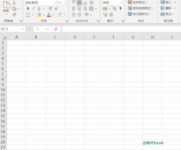Click the text orientation icon
Screen dimensions: 181x150
pos(87,15)
